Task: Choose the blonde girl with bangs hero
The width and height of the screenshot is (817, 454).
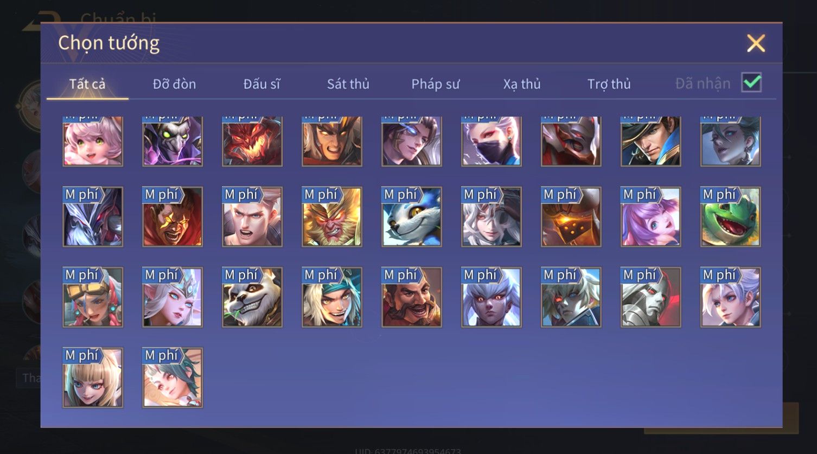Action: click(x=93, y=378)
